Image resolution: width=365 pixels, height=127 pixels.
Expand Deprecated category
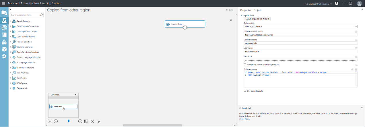coord(11,88)
